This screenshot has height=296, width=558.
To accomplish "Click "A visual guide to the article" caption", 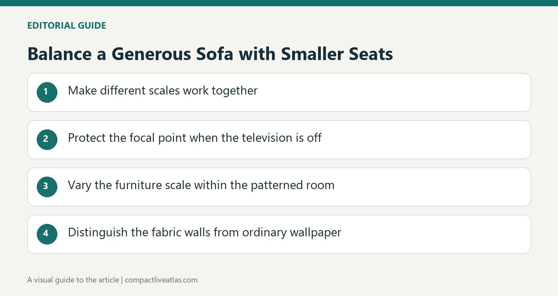I will (73, 280).
